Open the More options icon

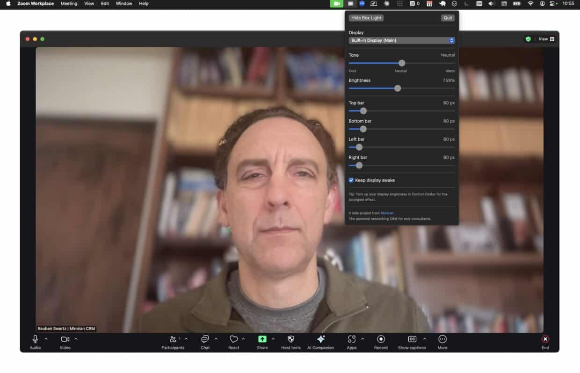point(442,339)
